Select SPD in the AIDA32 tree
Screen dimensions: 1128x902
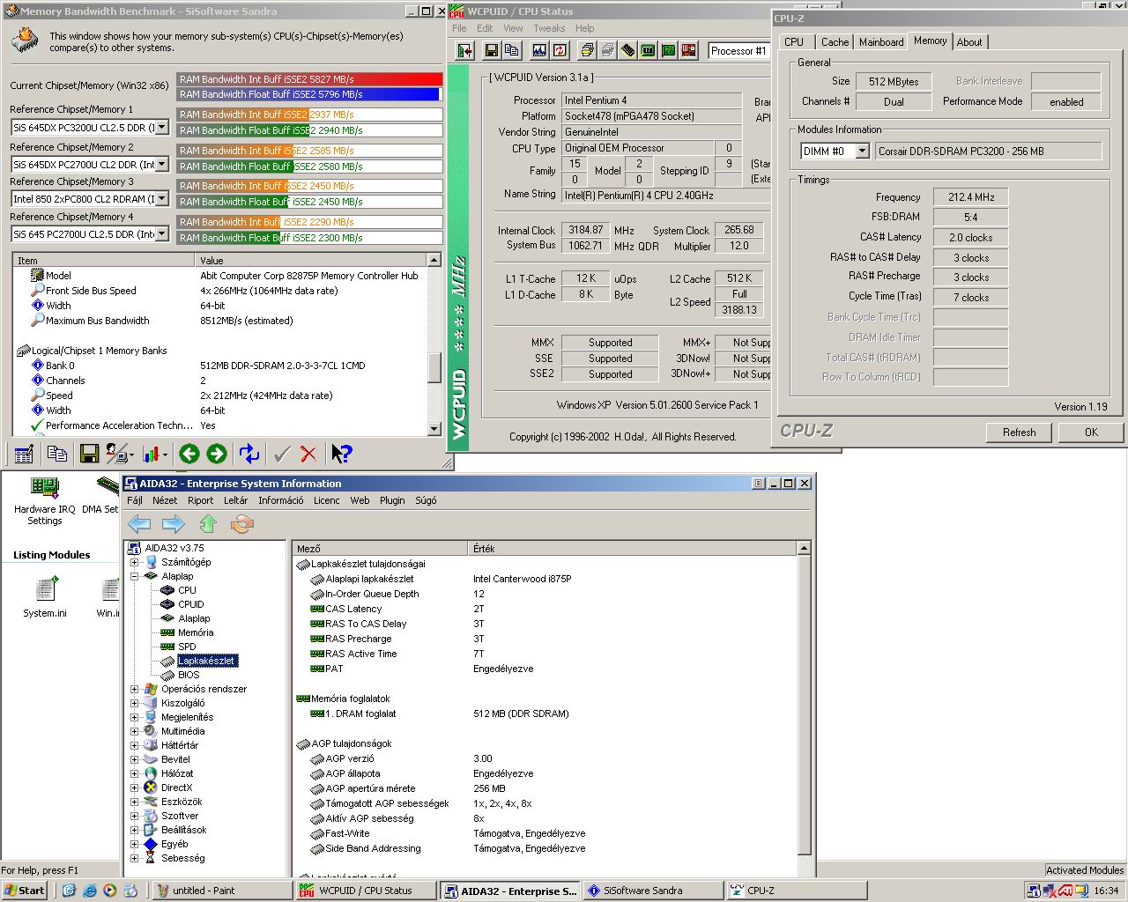click(187, 647)
